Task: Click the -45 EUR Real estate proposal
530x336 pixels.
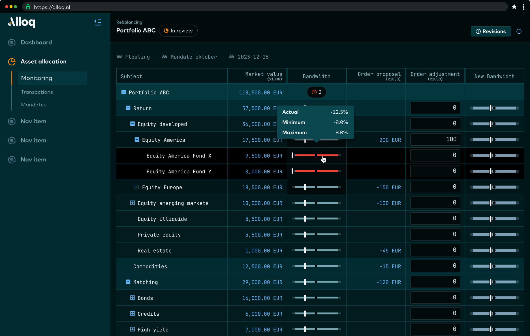Action: (390, 251)
